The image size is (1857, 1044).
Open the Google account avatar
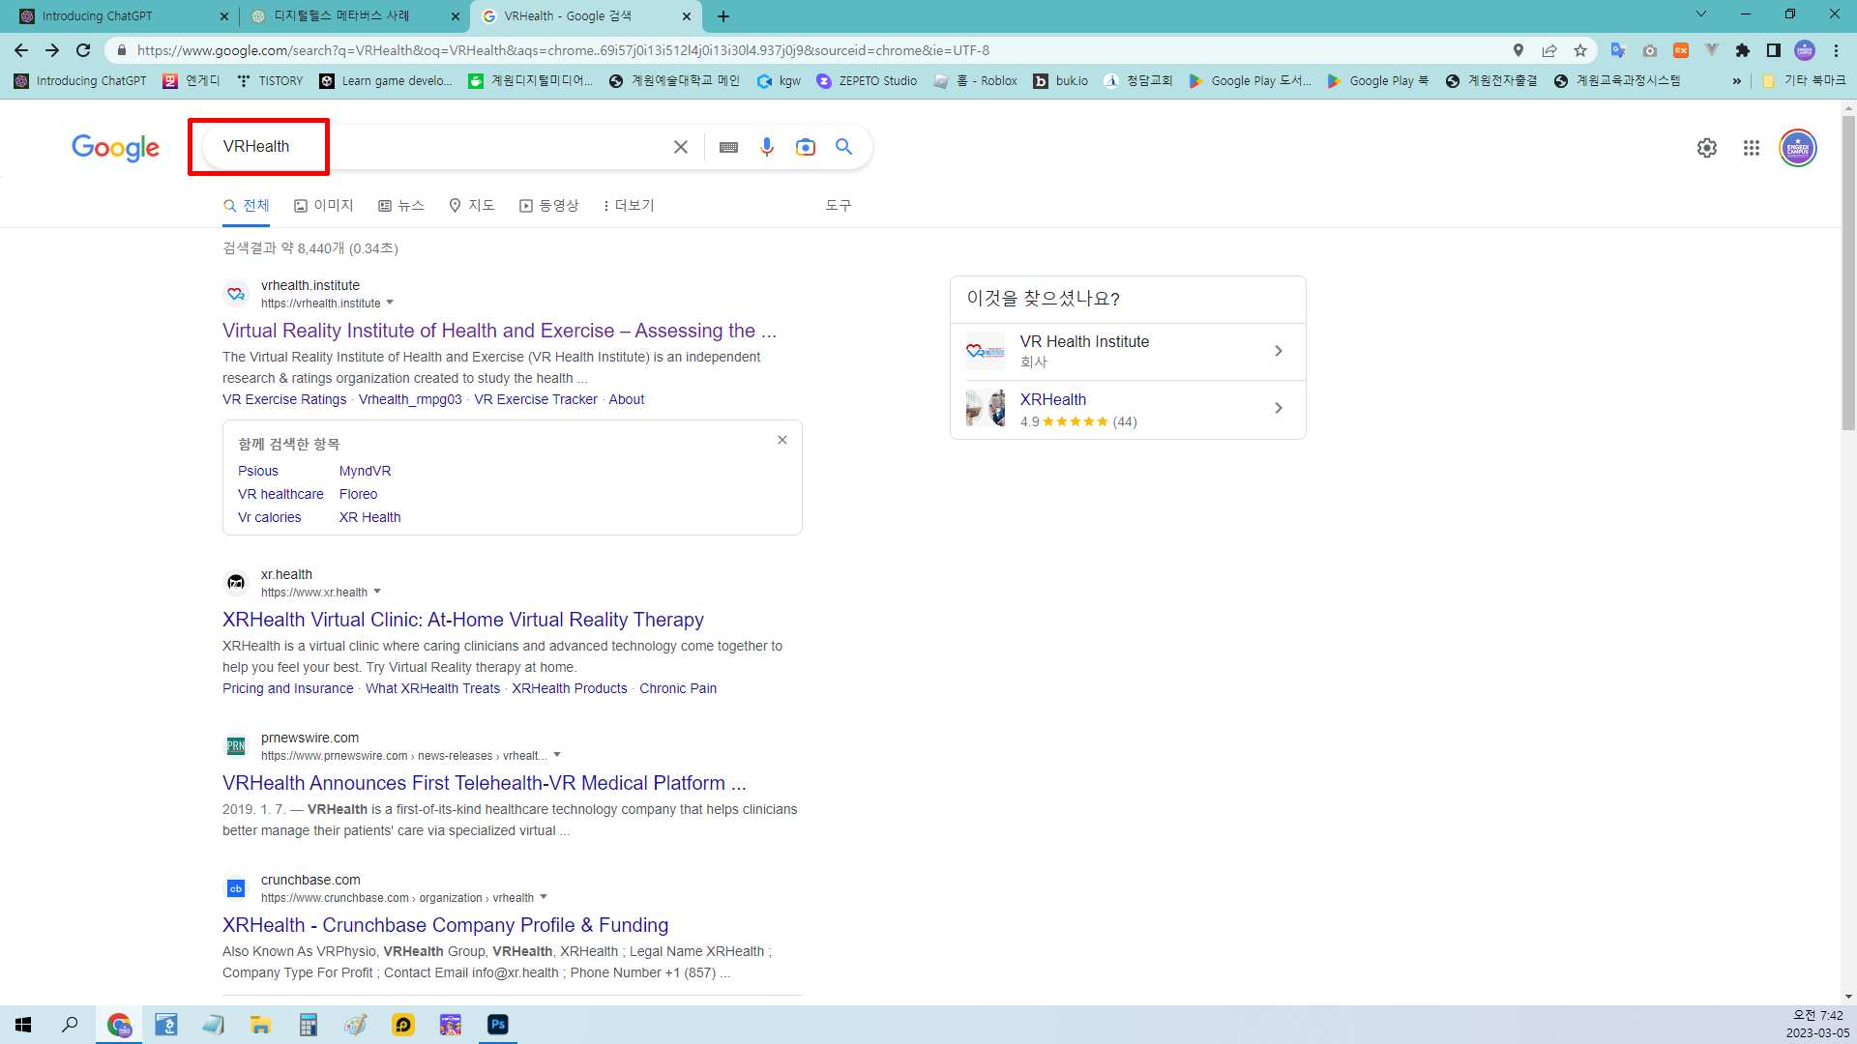pos(1798,148)
